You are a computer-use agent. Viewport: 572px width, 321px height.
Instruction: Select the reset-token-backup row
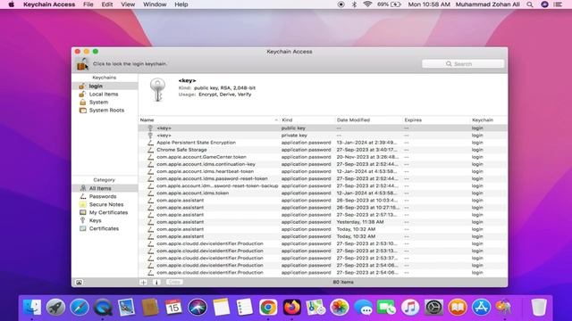click(x=323, y=185)
